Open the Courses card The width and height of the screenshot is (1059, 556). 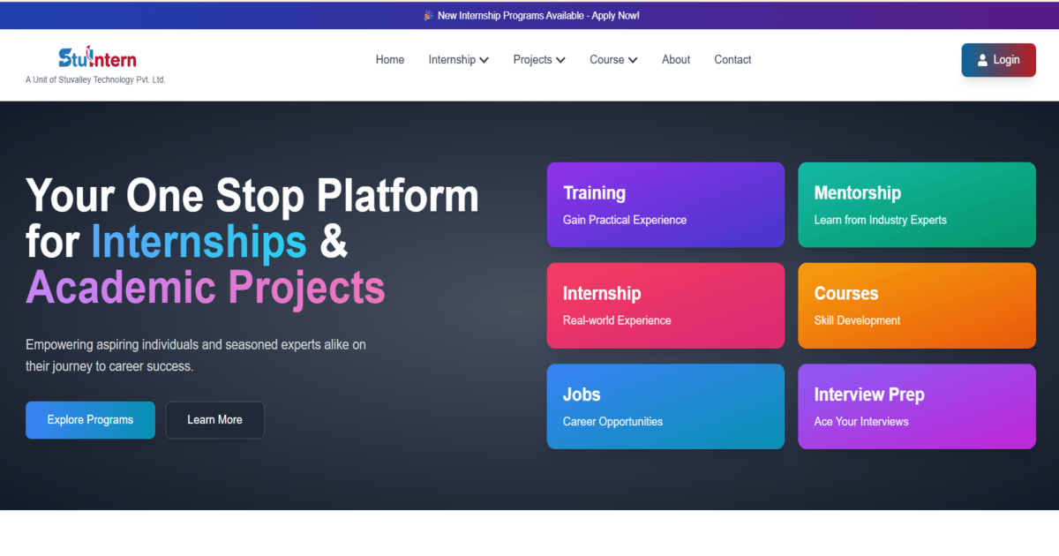[916, 305]
